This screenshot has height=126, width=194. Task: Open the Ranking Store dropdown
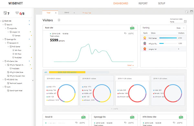[180, 28]
